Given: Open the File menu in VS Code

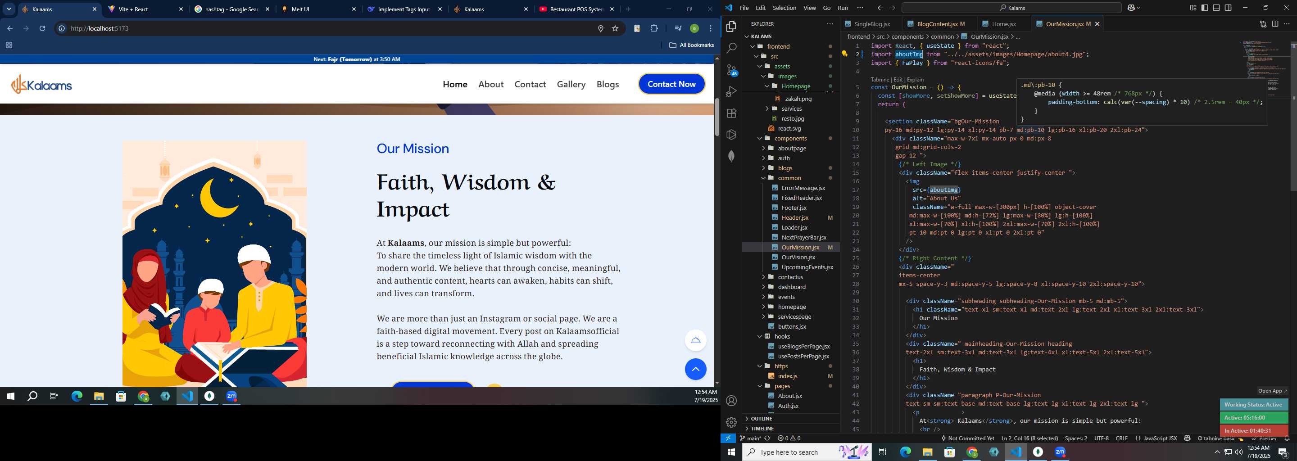Looking at the screenshot, I should pyautogui.click(x=744, y=8).
